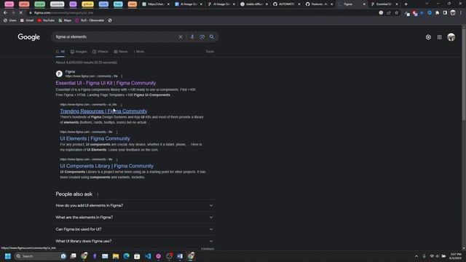Open "UI Components Library | Figma Community" link
466x262 pixels.
pos(107,166)
